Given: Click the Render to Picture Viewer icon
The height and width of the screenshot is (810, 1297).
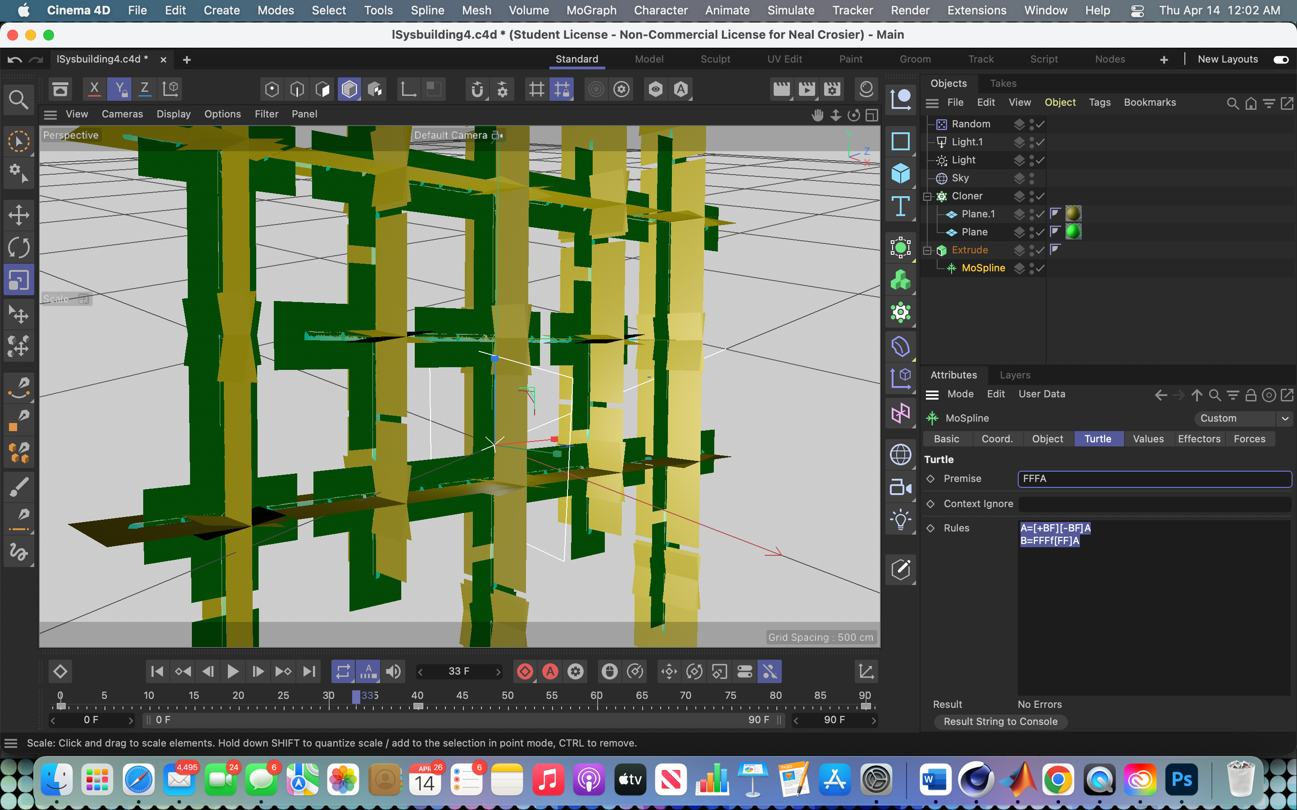Looking at the screenshot, I should 807,90.
